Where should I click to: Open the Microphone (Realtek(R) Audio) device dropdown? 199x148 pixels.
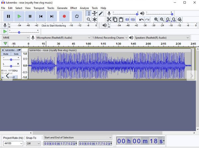63,38
